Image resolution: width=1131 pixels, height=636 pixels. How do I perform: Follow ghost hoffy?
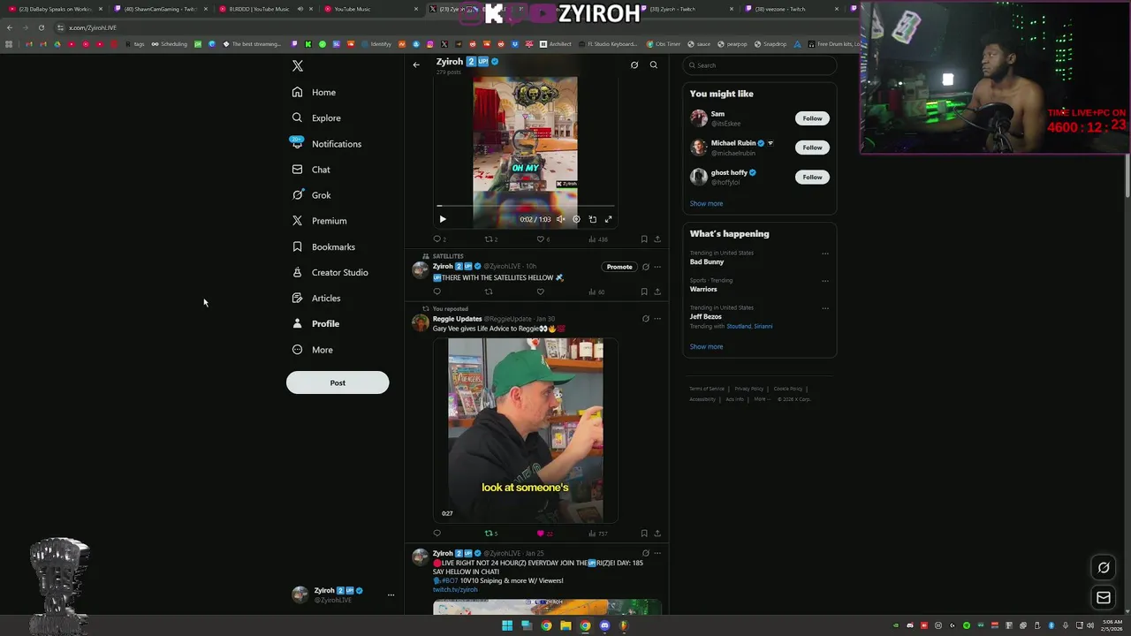[x=812, y=177]
